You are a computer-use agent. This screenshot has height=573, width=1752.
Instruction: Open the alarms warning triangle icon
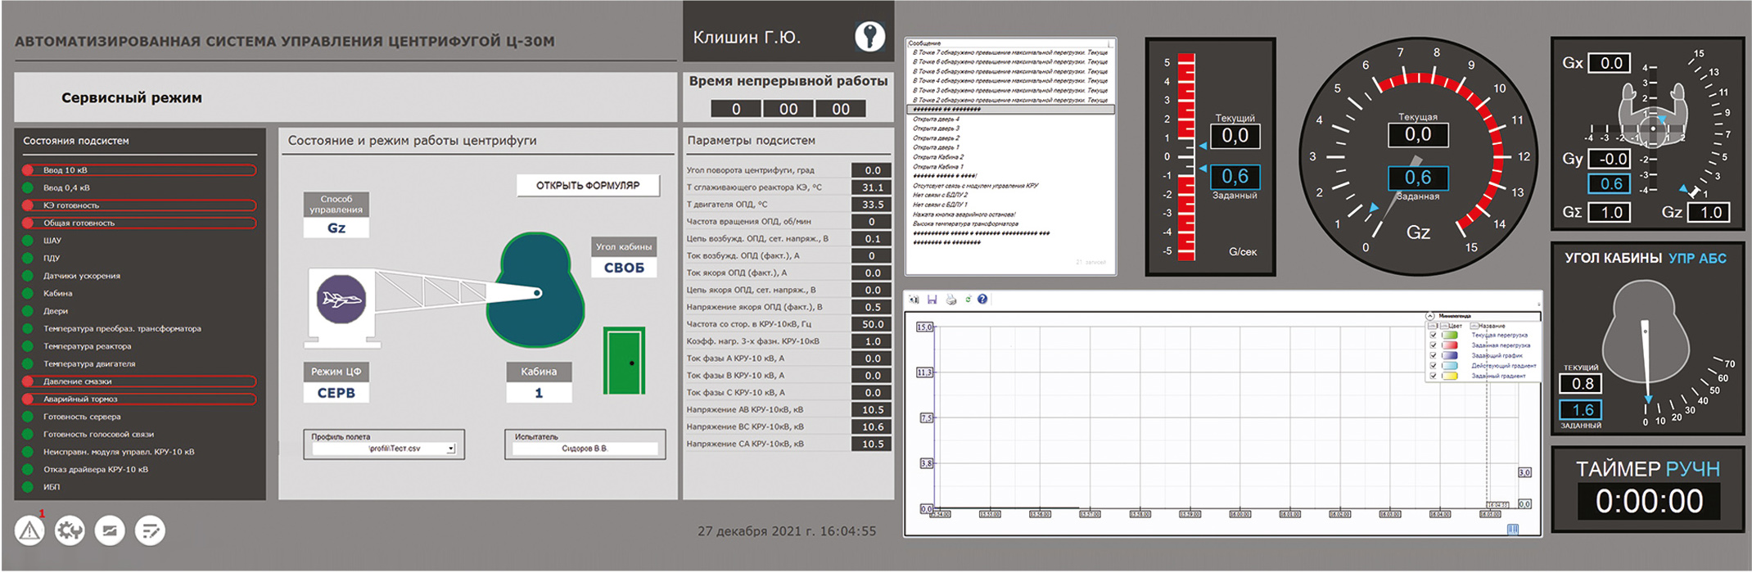(29, 530)
